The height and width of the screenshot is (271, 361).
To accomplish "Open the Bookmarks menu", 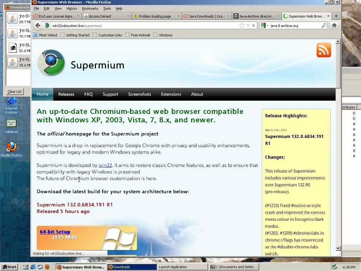I will point(90,8).
